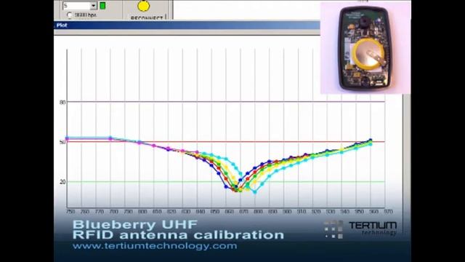Click the "Blueberry UHF" caption text

click(135, 225)
